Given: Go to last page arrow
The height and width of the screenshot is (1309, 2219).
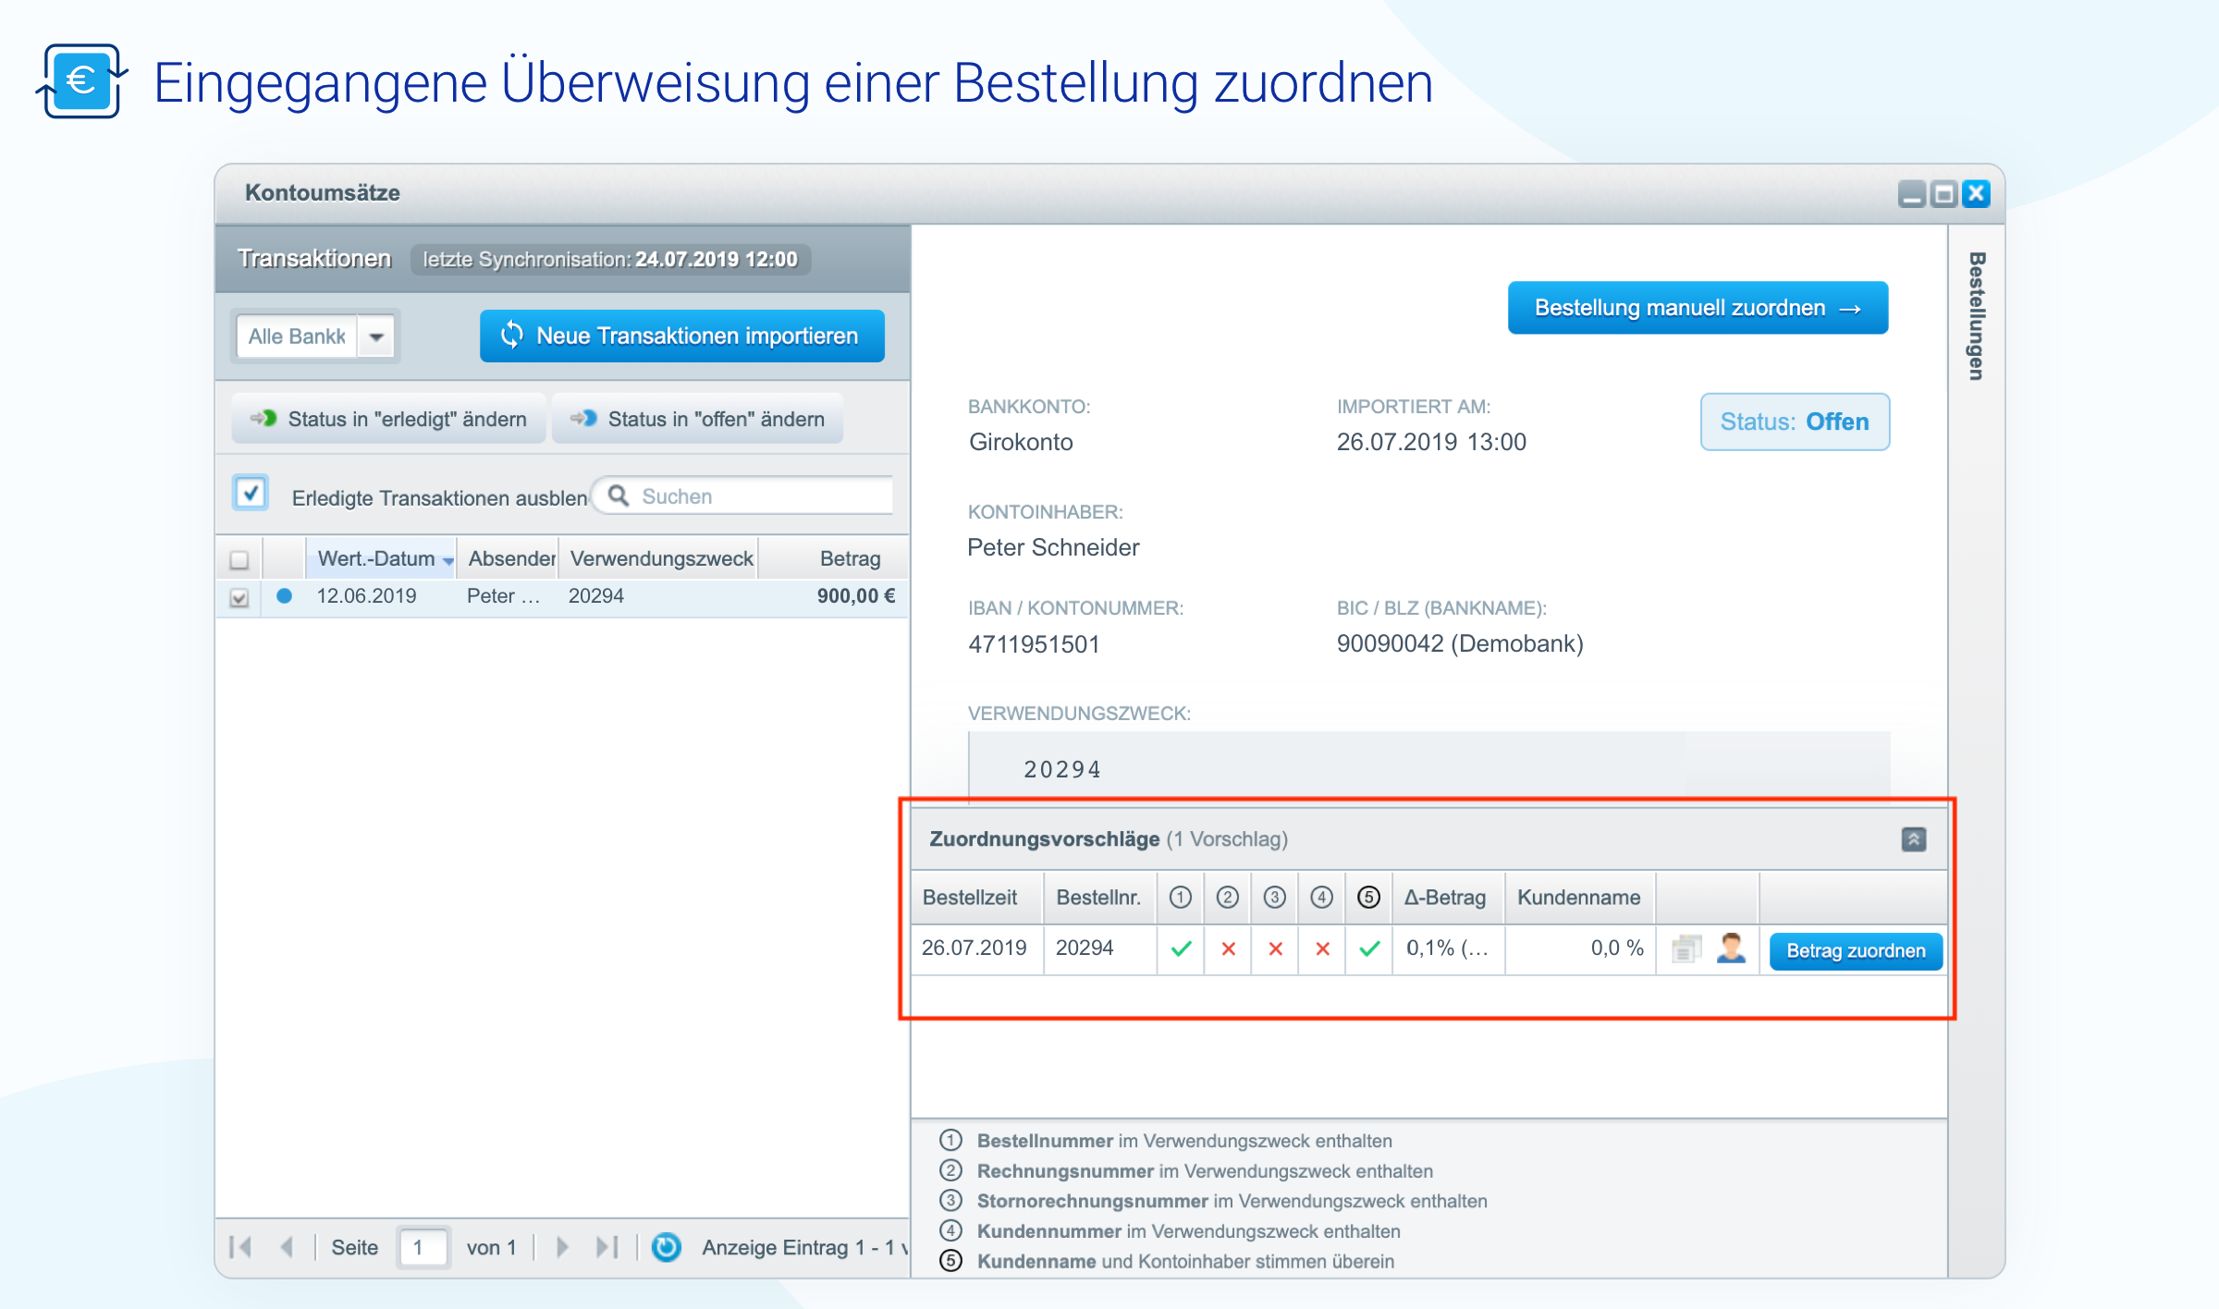Looking at the screenshot, I should click(x=607, y=1247).
